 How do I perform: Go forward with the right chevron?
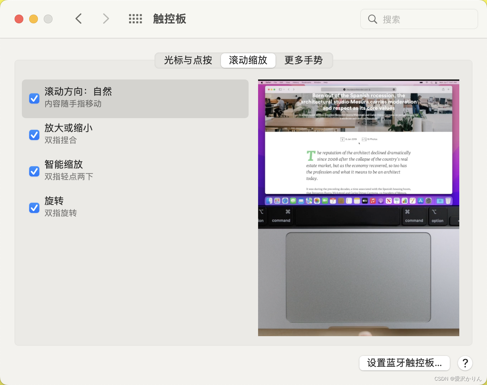(x=106, y=19)
